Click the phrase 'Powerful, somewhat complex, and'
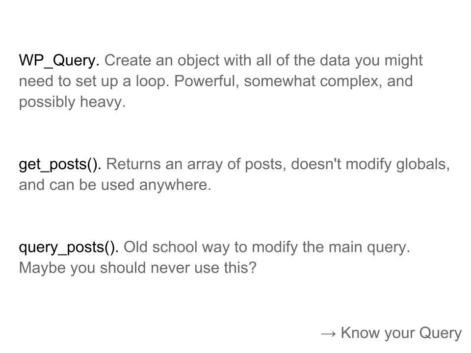This screenshot has width=471, height=353. (x=293, y=81)
